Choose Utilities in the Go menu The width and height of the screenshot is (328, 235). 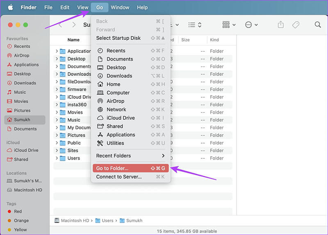coord(131,143)
